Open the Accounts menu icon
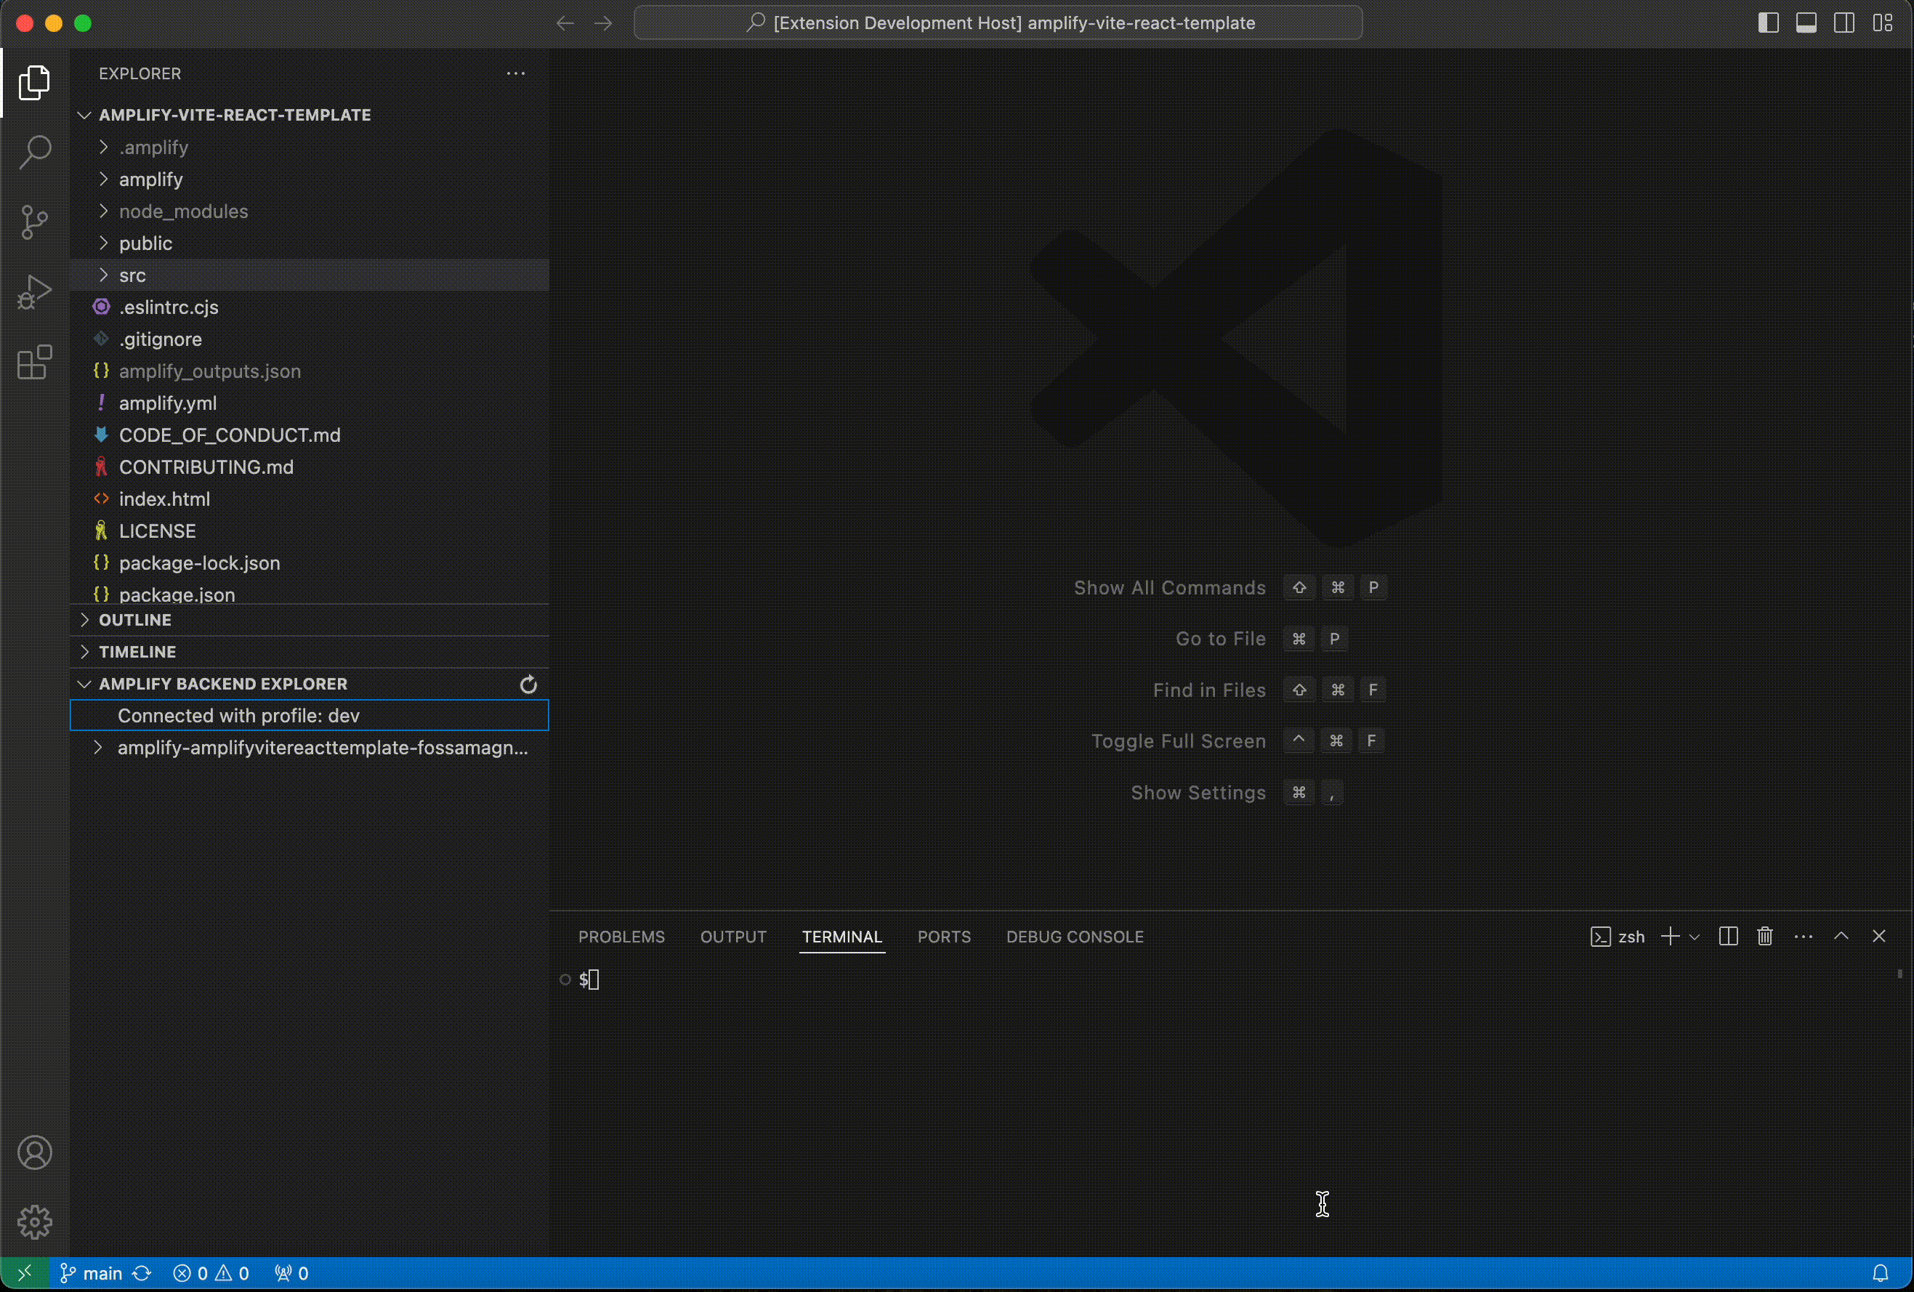The height and width of the screenshot is (1292, 1914). coord(35,1152)
